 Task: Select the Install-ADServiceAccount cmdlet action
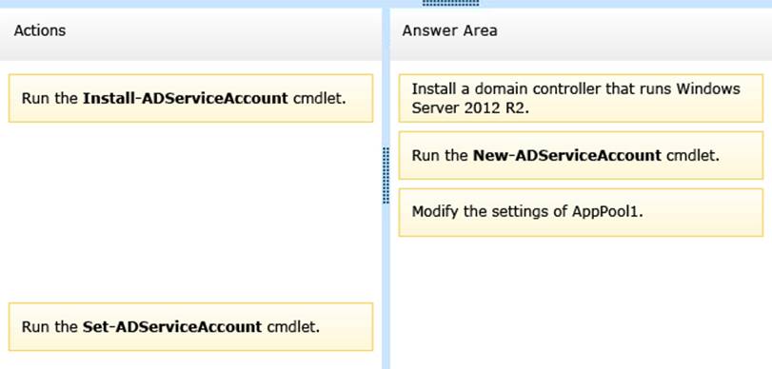tap(190, 98)
